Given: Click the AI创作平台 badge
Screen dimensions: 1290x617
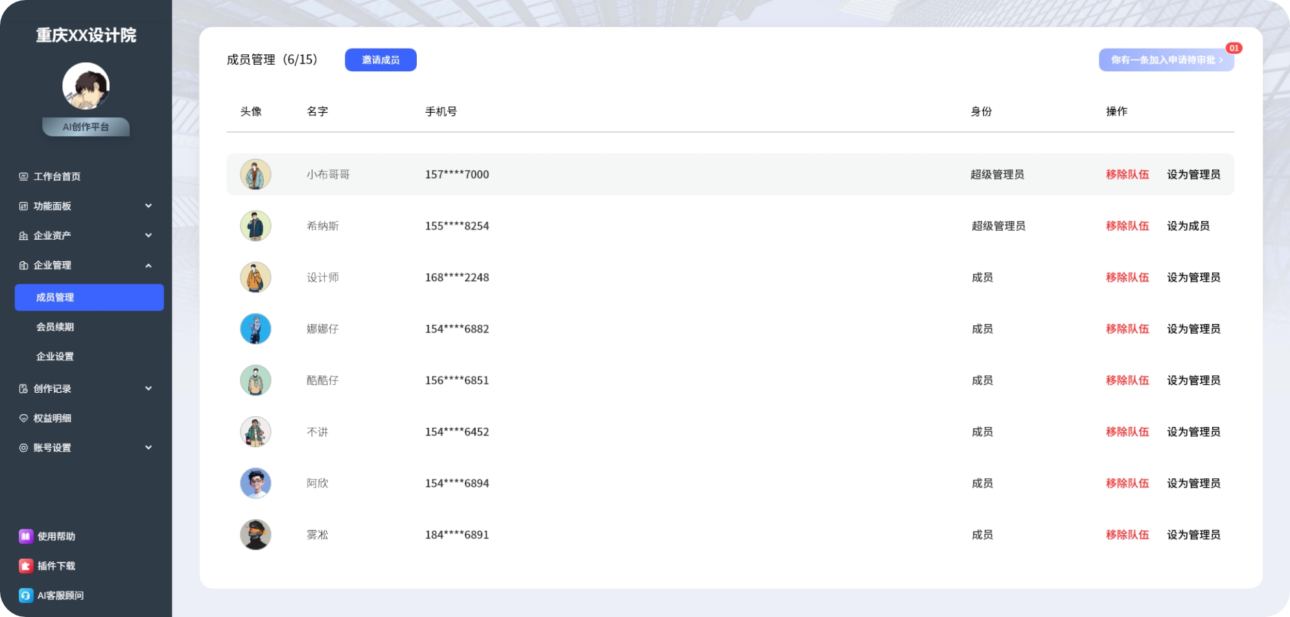Looking at the screenshot, I should pos(86,127).
